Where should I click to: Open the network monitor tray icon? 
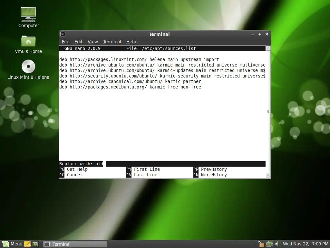[x=270, y=244]
